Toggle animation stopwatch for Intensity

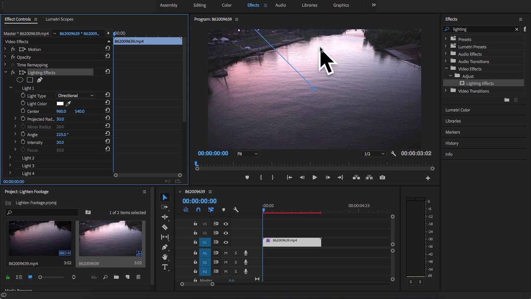tap(23, 142)
